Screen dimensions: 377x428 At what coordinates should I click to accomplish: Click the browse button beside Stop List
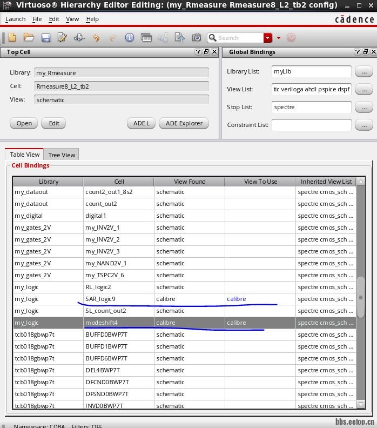364,107
